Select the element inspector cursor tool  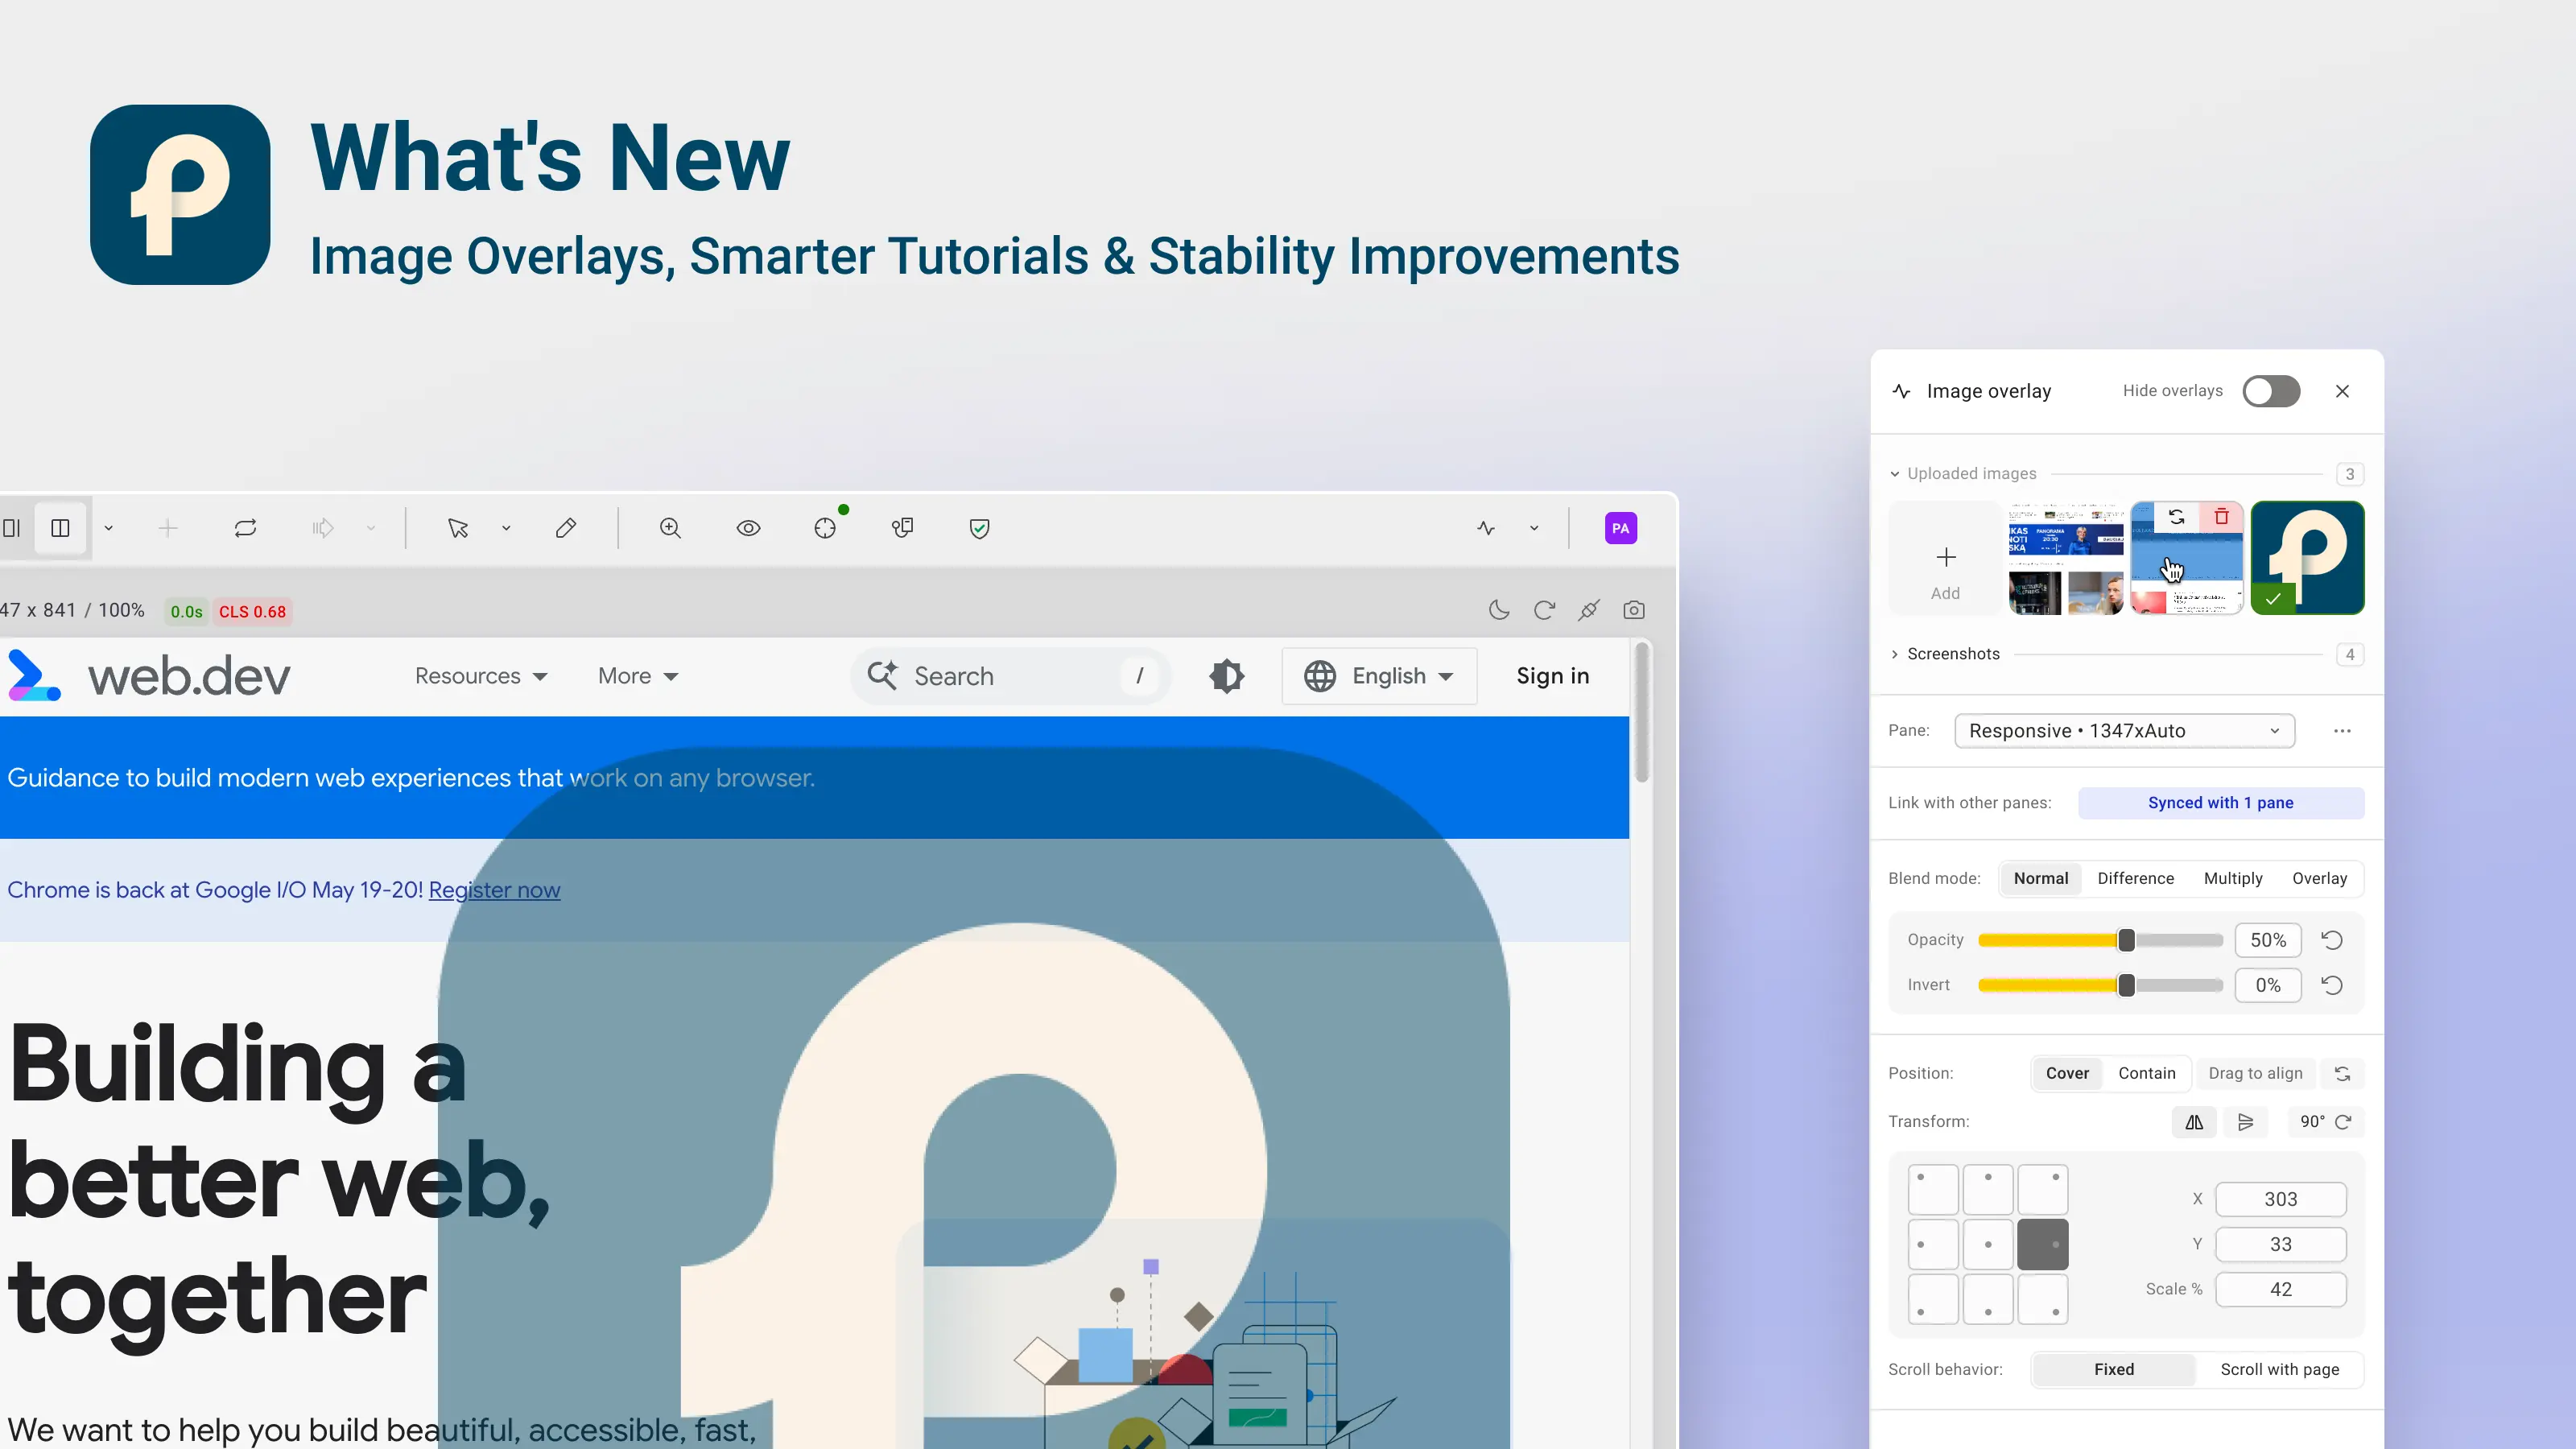(458, 528)
